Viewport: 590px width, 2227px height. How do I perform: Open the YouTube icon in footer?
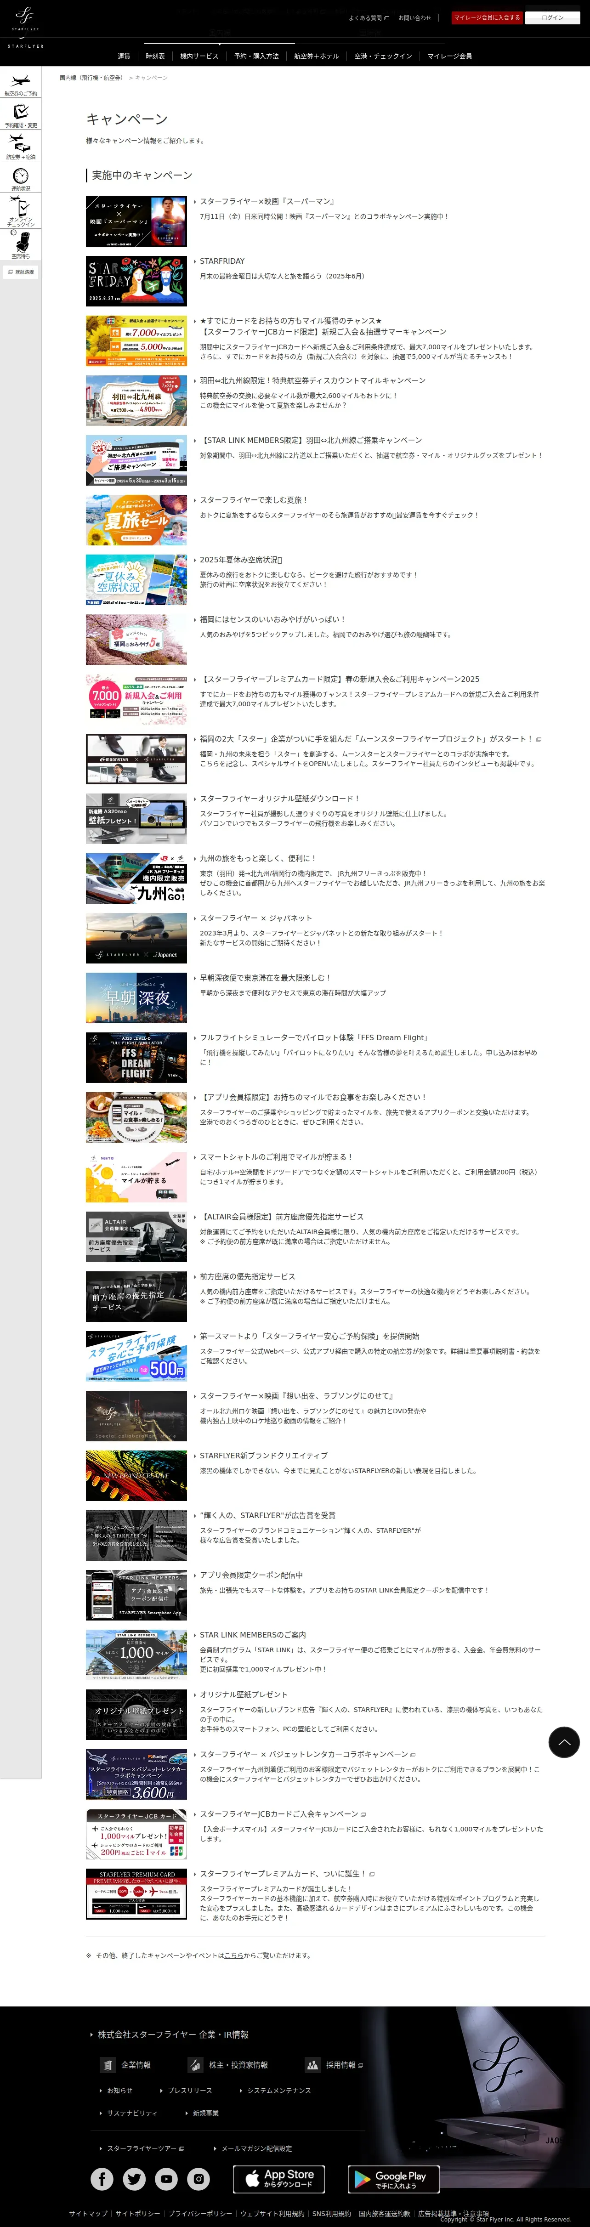166,2180
